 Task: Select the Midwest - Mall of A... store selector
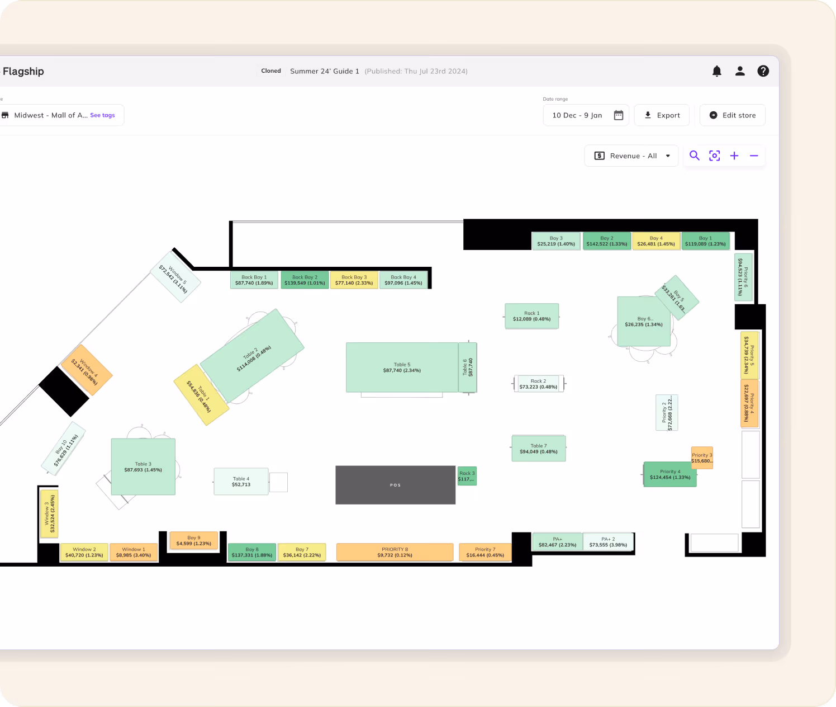(61, 115)
